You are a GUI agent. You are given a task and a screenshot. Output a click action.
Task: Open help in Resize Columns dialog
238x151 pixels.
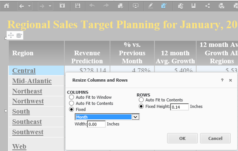click(222, 80)
